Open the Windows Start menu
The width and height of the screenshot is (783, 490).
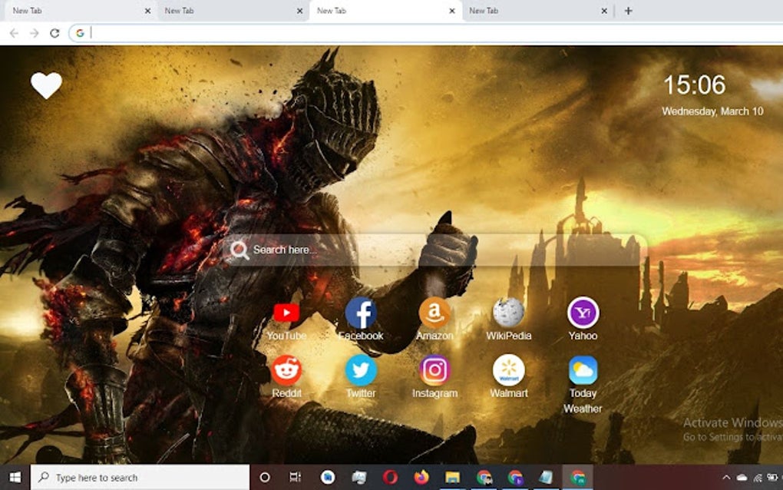(x=15, y=478)
